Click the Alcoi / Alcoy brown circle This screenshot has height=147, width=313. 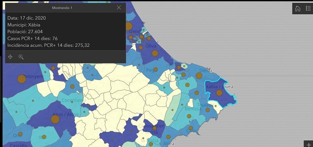pyautogui.click(x=55, y=119)
